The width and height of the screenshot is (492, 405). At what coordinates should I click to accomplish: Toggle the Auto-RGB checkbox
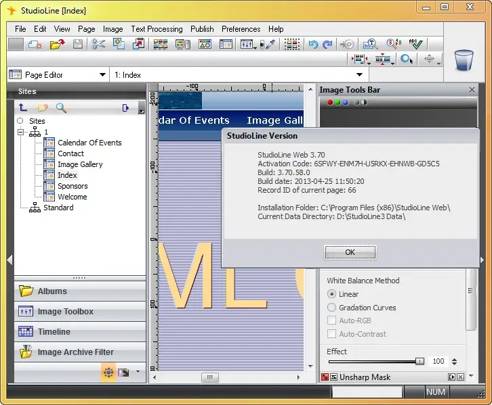tap(331, 320)
